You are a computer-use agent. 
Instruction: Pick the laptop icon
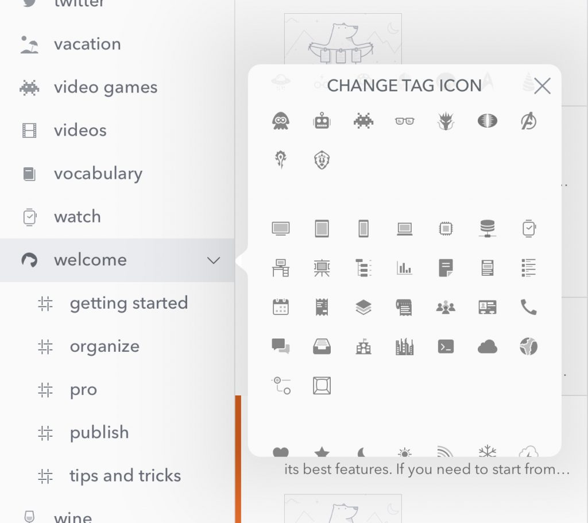(x=405, y=229)
